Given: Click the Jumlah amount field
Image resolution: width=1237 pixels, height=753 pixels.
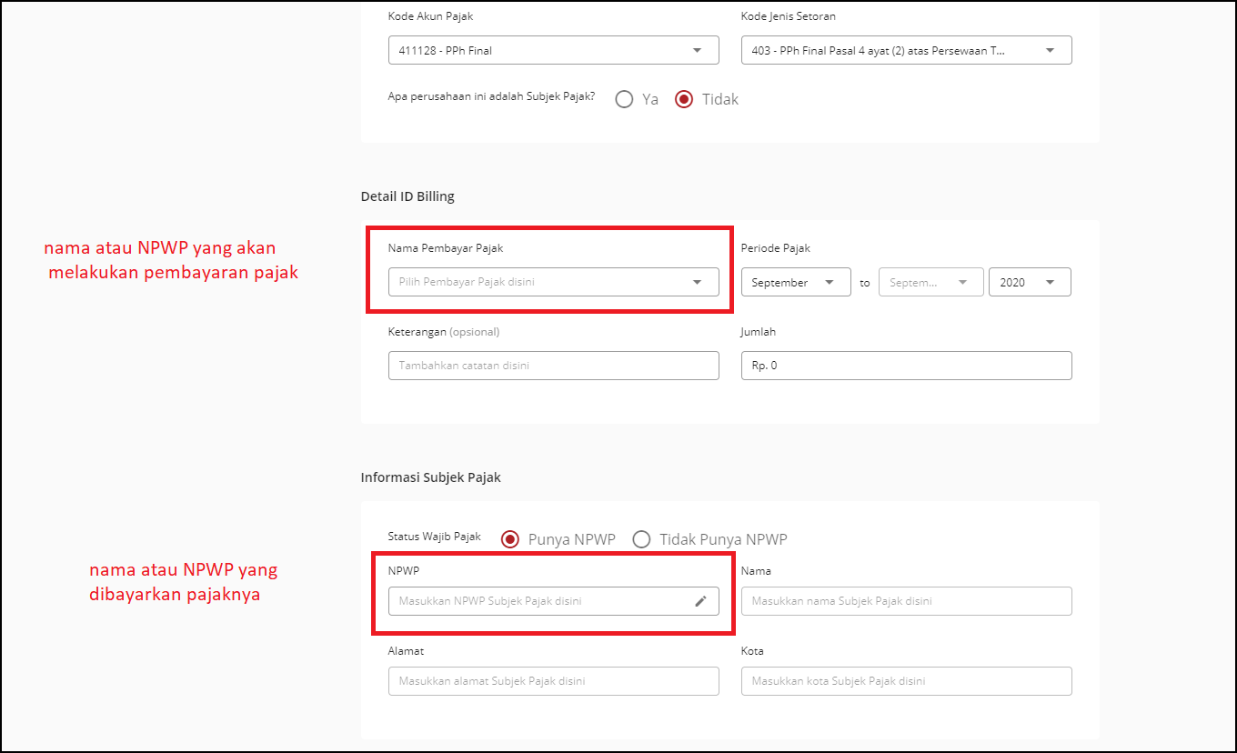Looking at the screenshot, I should click(x=906, y=365).
